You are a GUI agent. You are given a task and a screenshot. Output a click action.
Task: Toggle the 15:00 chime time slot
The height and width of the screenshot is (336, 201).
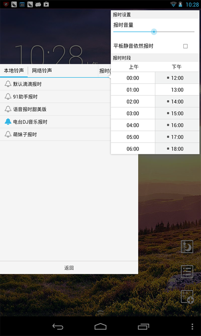(x=177, y=113)
